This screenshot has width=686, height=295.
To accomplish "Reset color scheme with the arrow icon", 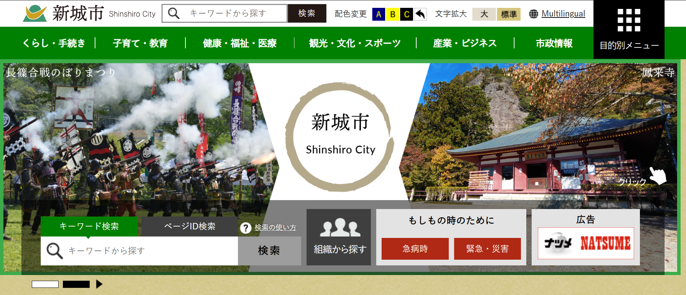I will (x=421, y=14).
